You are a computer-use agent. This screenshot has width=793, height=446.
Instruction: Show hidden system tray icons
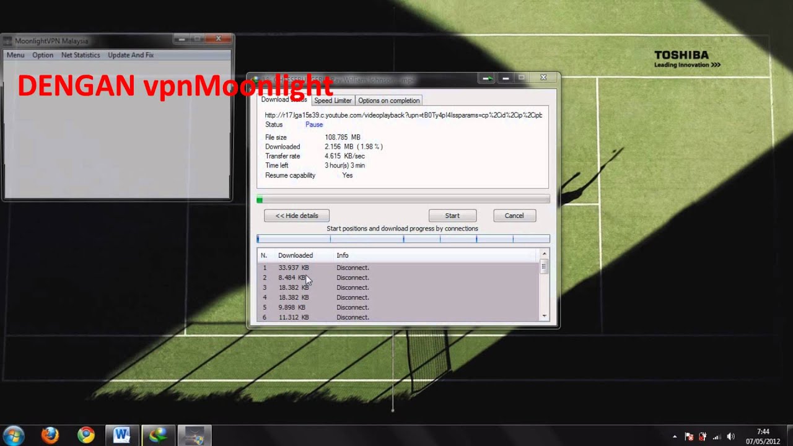pos(675,436)
